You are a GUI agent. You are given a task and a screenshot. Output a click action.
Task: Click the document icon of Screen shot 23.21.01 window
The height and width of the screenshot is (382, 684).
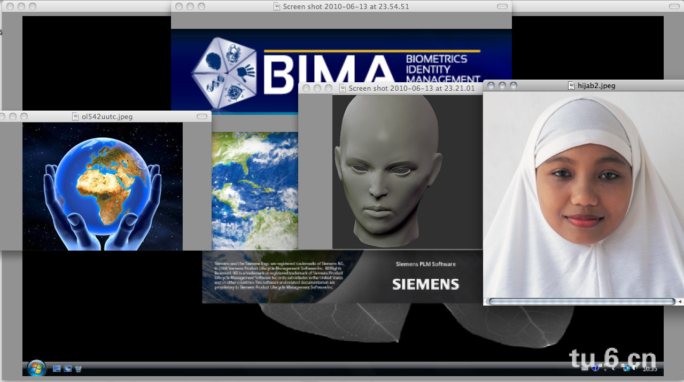tap(343, 88)
